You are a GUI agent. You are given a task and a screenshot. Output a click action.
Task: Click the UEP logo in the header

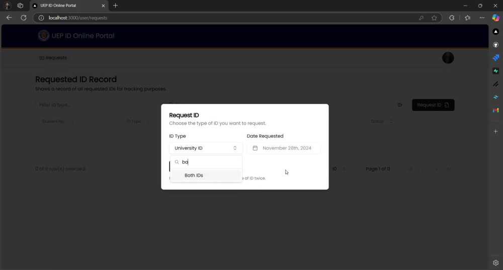coord(44,36)
